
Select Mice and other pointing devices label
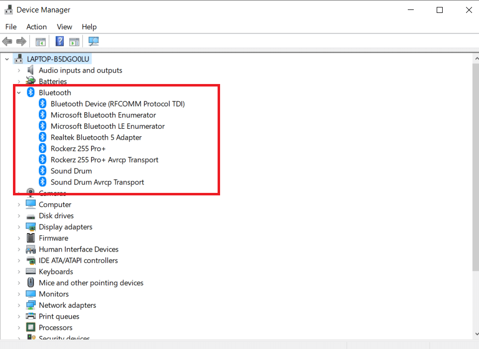tap(91, 283)
